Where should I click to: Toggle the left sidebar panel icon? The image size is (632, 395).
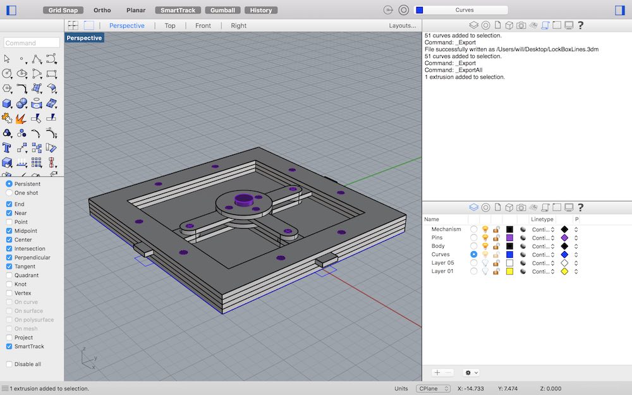click(x=11, y=10)
